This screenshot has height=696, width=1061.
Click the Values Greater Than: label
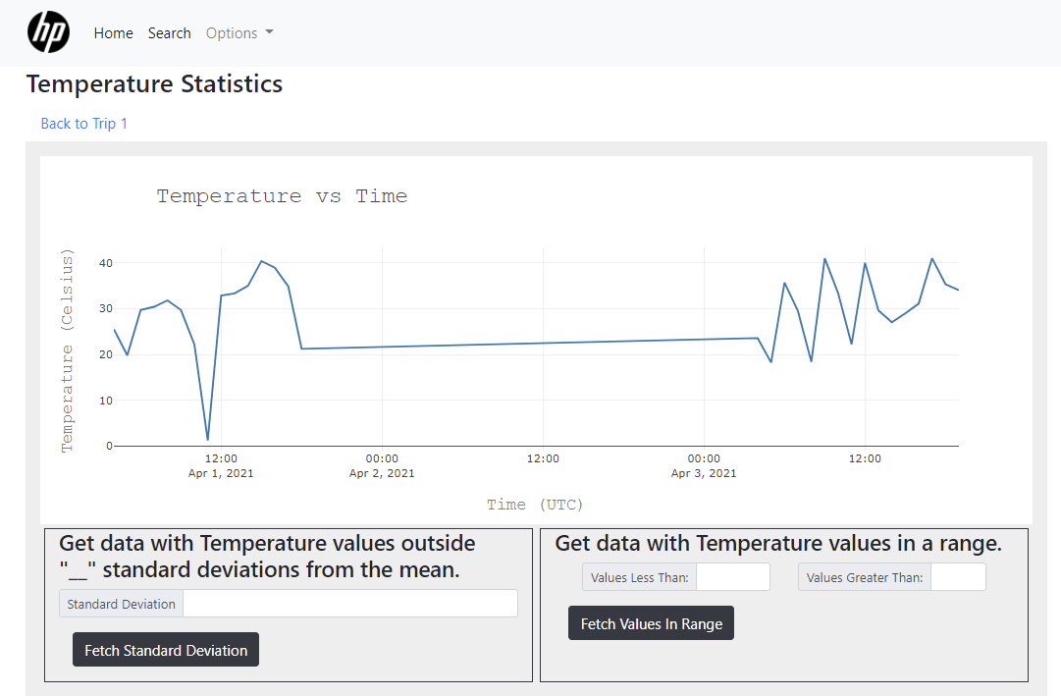[864, 577]
